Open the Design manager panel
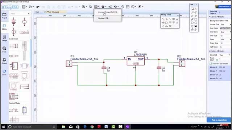The width and height of the screenshot is (232, 130). click(x=4, y=38)
